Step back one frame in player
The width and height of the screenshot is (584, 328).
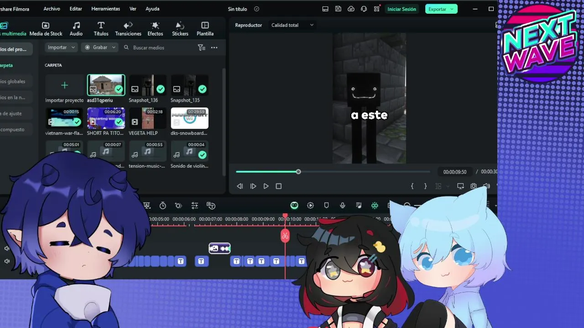[x=240, y=186]
